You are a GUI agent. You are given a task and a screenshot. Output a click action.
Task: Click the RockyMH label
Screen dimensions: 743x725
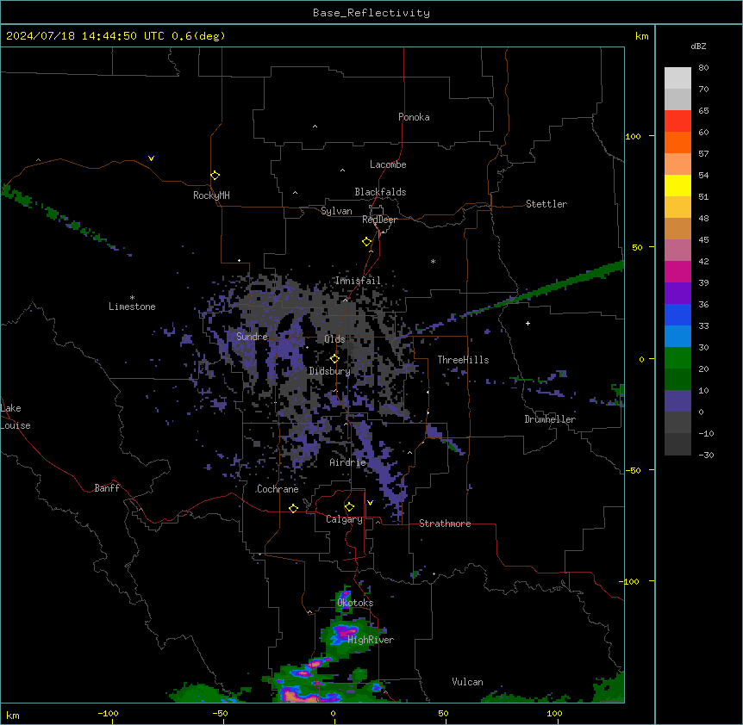pos(211,195)
